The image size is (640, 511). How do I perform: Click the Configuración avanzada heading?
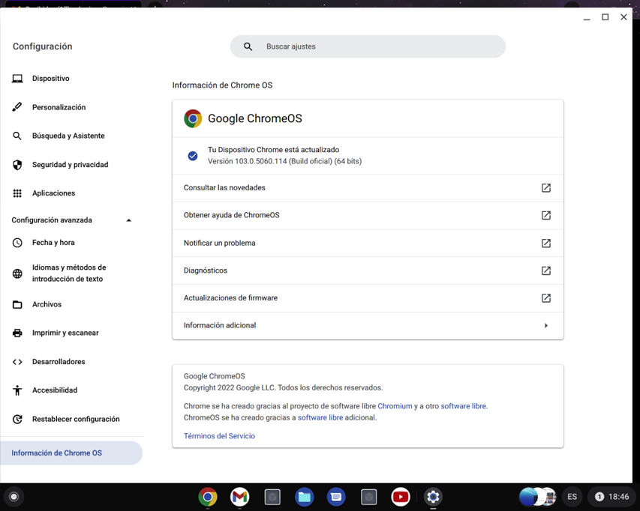[x=52, y=220]
